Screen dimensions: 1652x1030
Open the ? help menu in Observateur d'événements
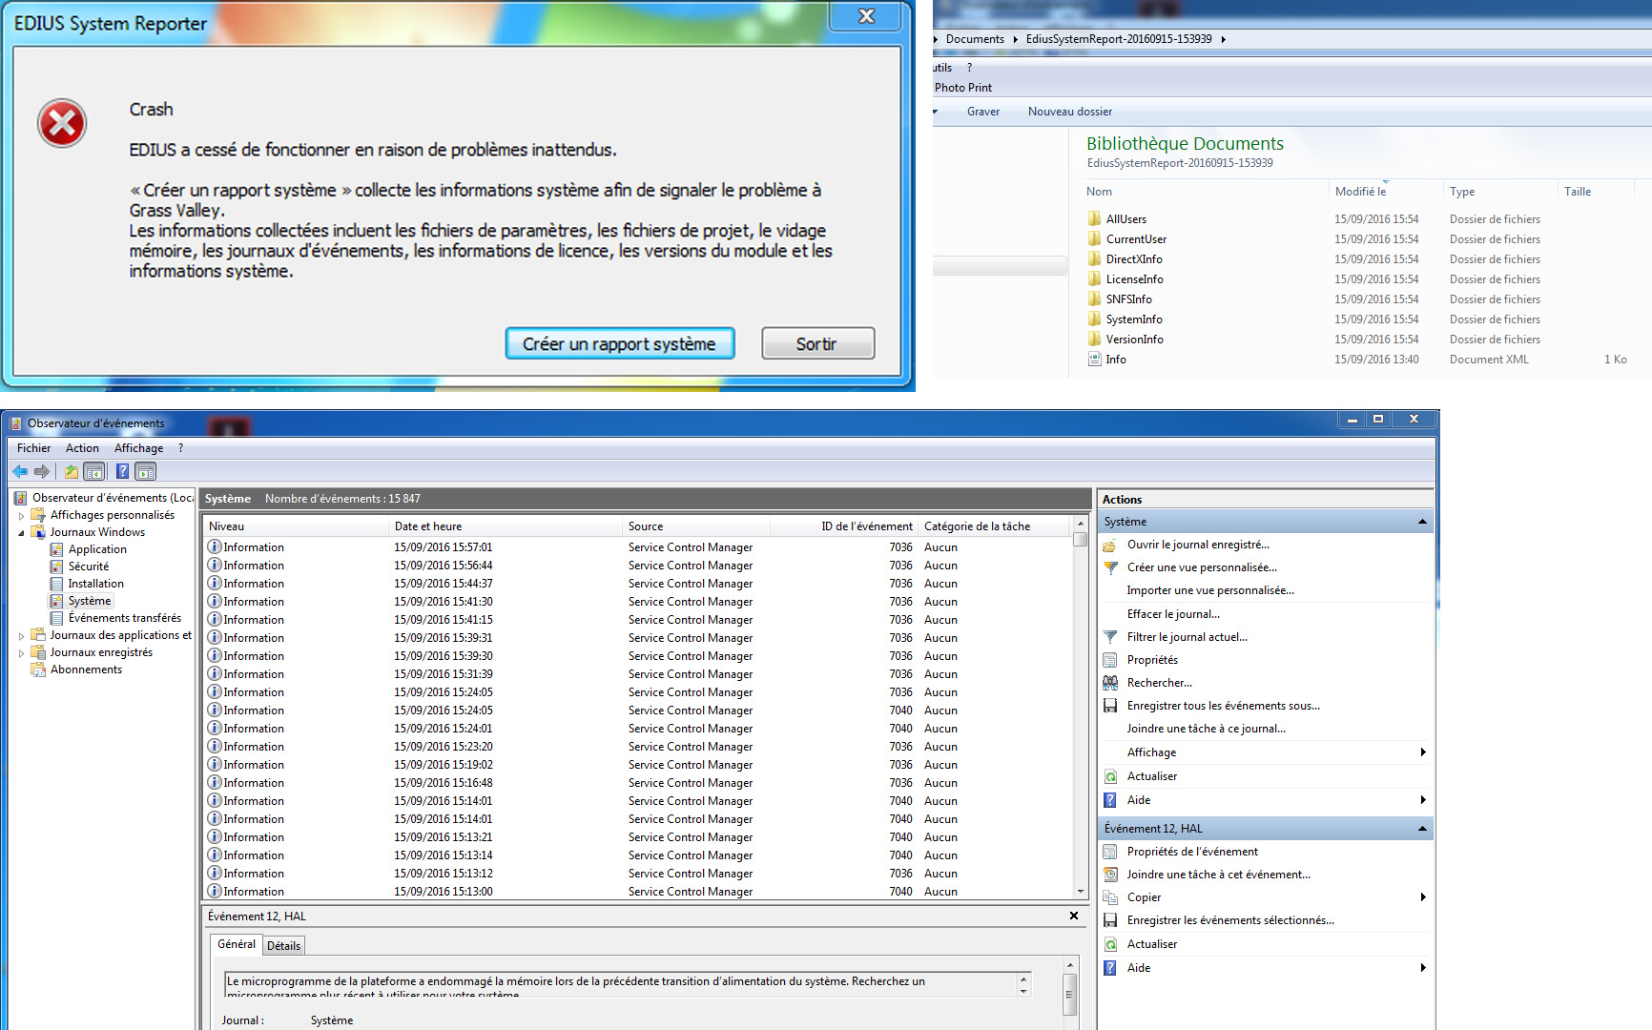pos(180,448)
